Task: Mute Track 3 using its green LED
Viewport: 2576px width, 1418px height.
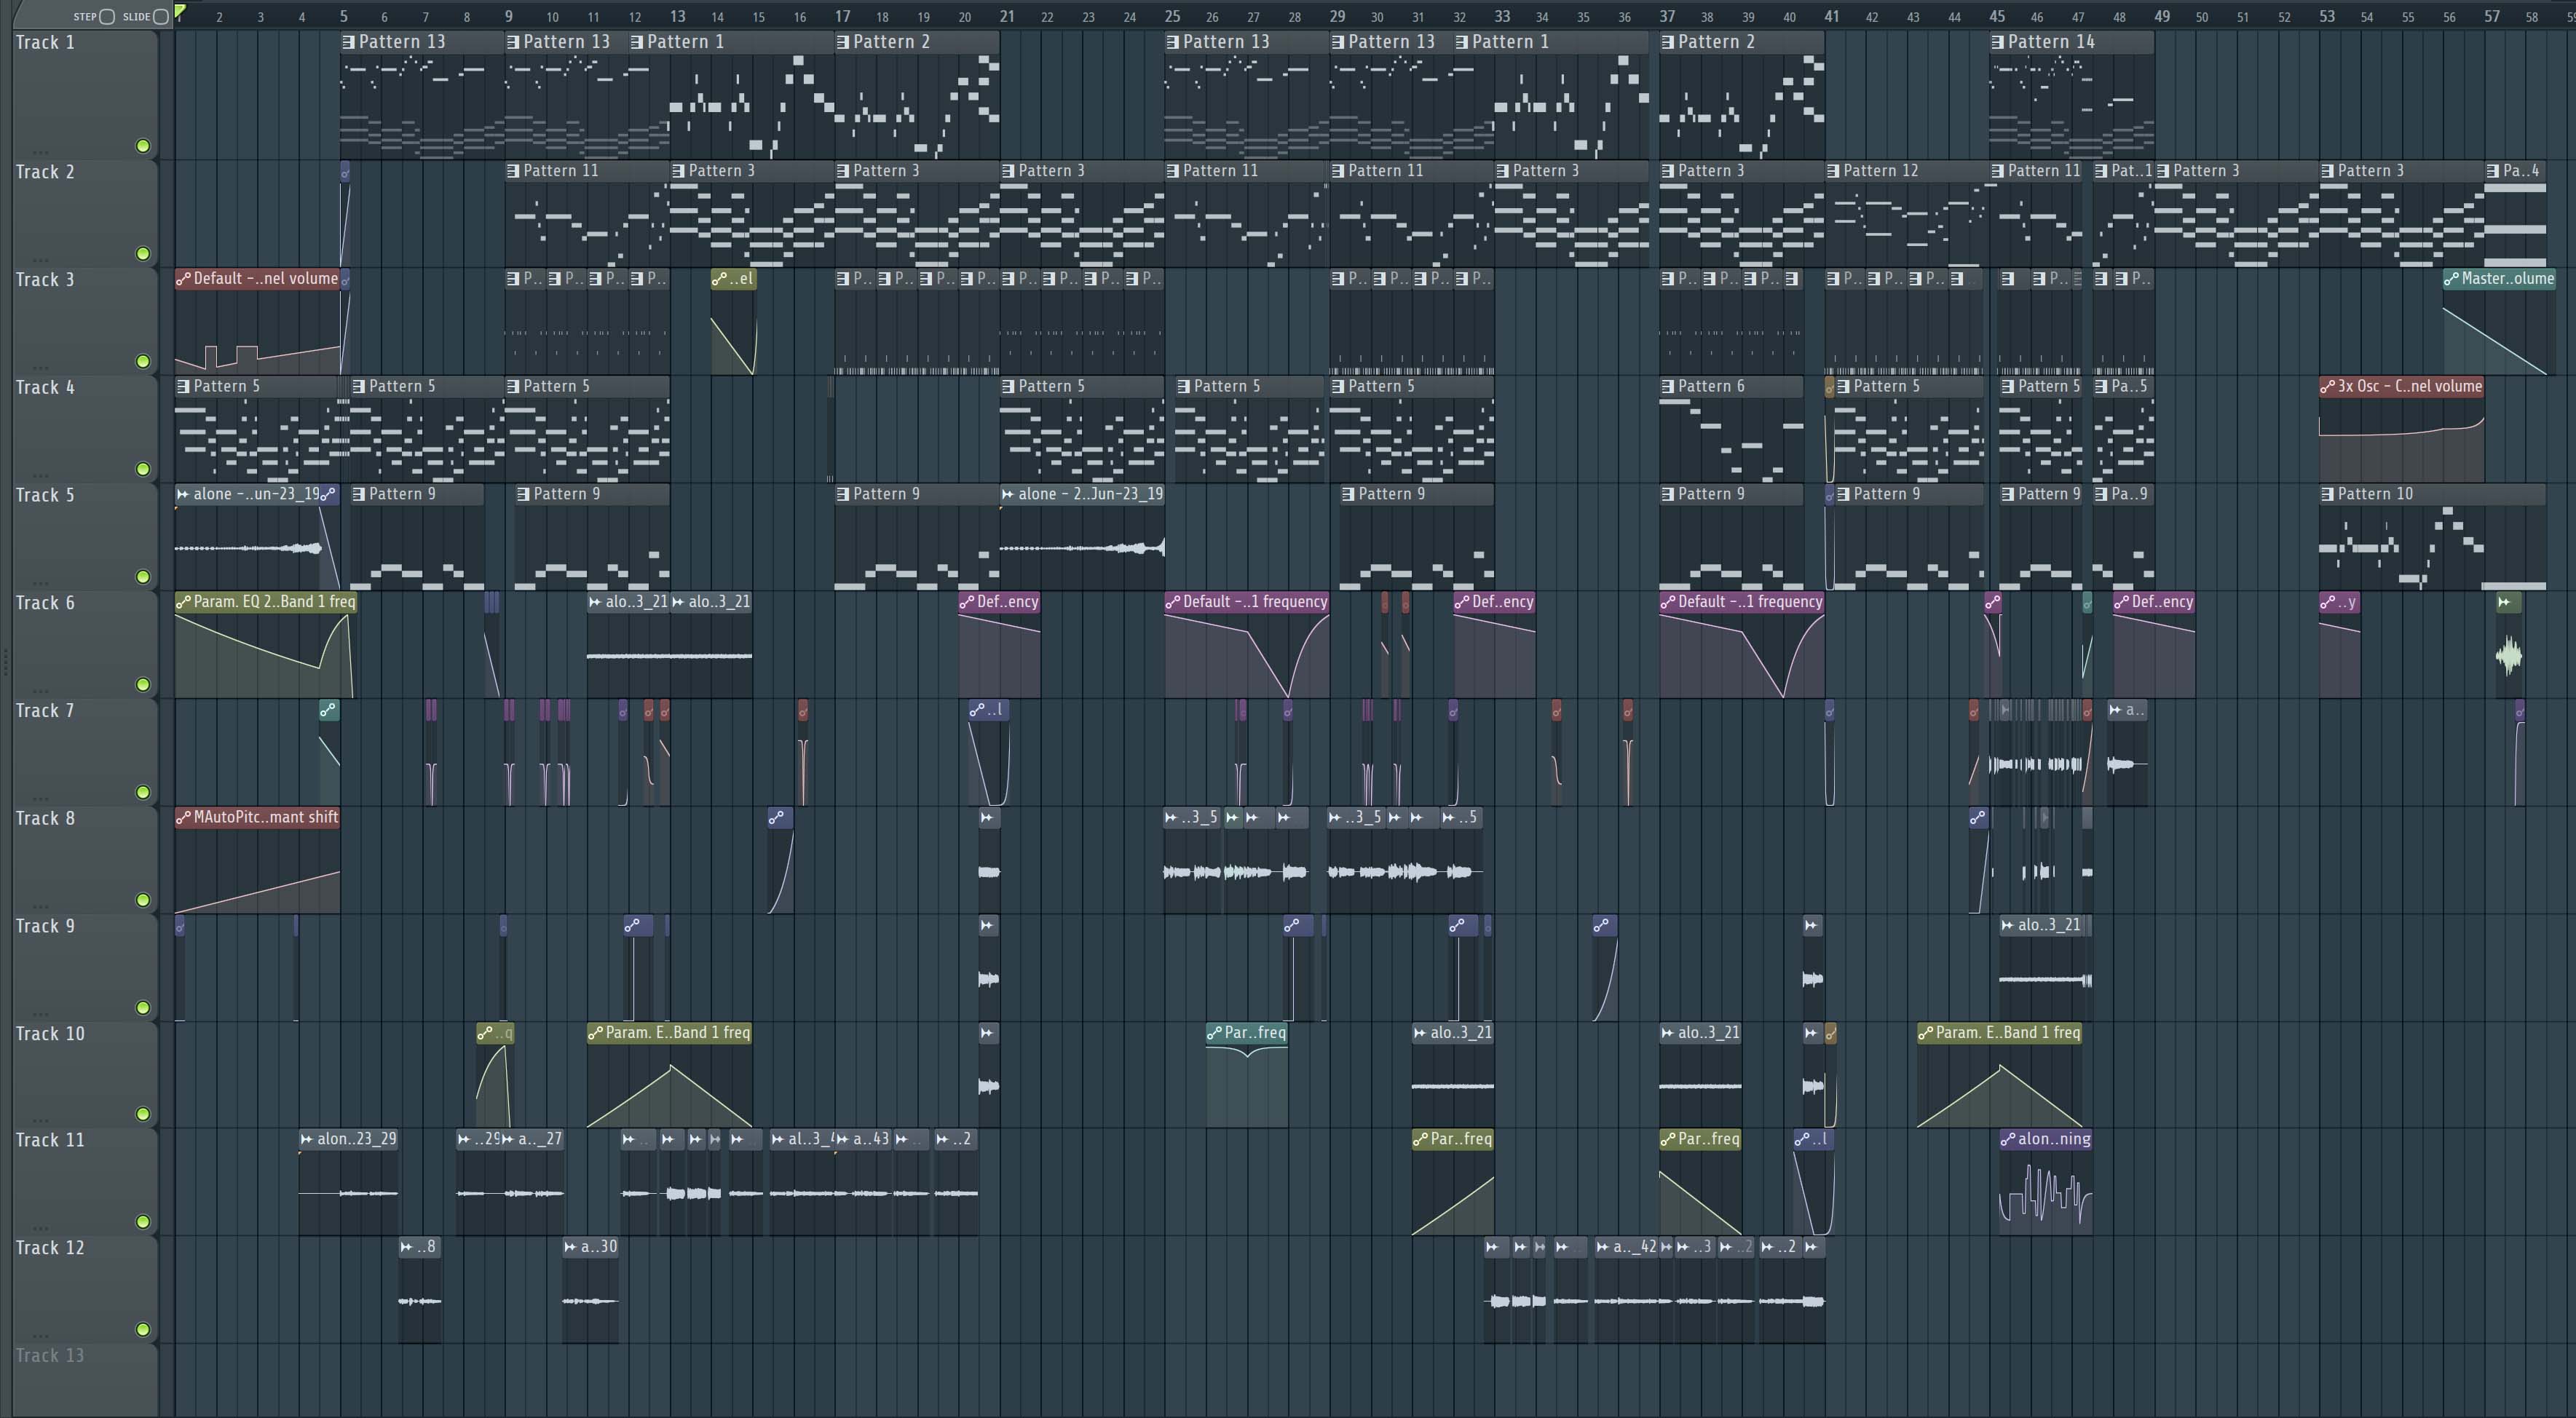Action: point(143,361)
